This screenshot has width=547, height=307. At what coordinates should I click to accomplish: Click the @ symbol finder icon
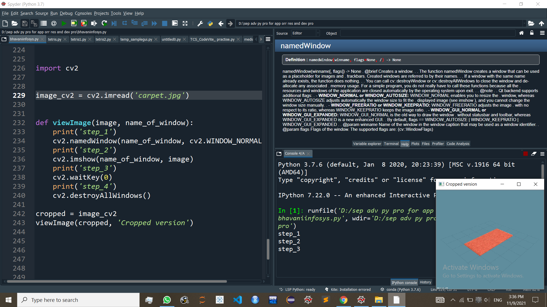tap(54, 23)
